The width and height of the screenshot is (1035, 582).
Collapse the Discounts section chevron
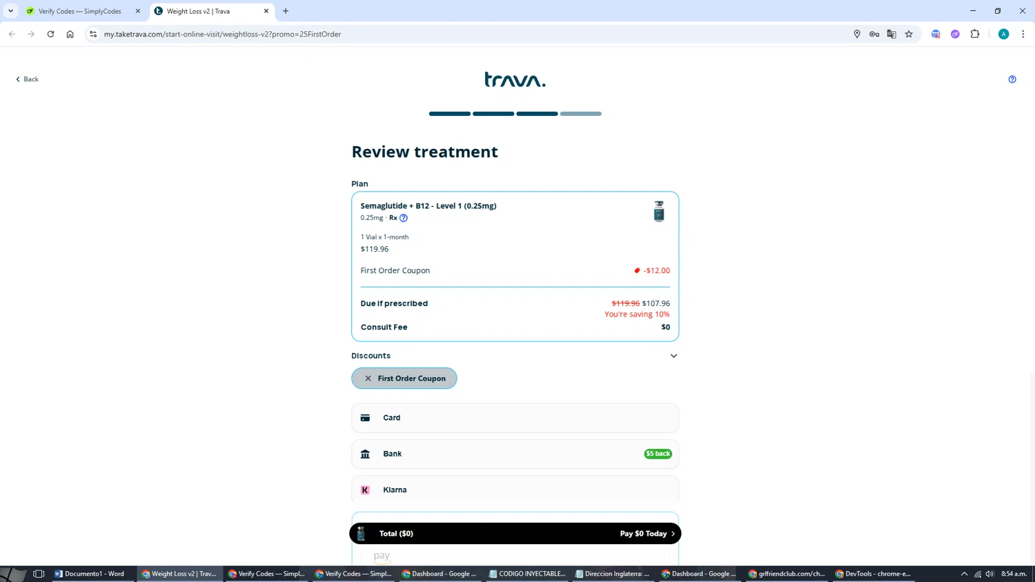[x=673, y=356]
